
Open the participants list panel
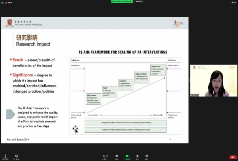coord(105,156)
